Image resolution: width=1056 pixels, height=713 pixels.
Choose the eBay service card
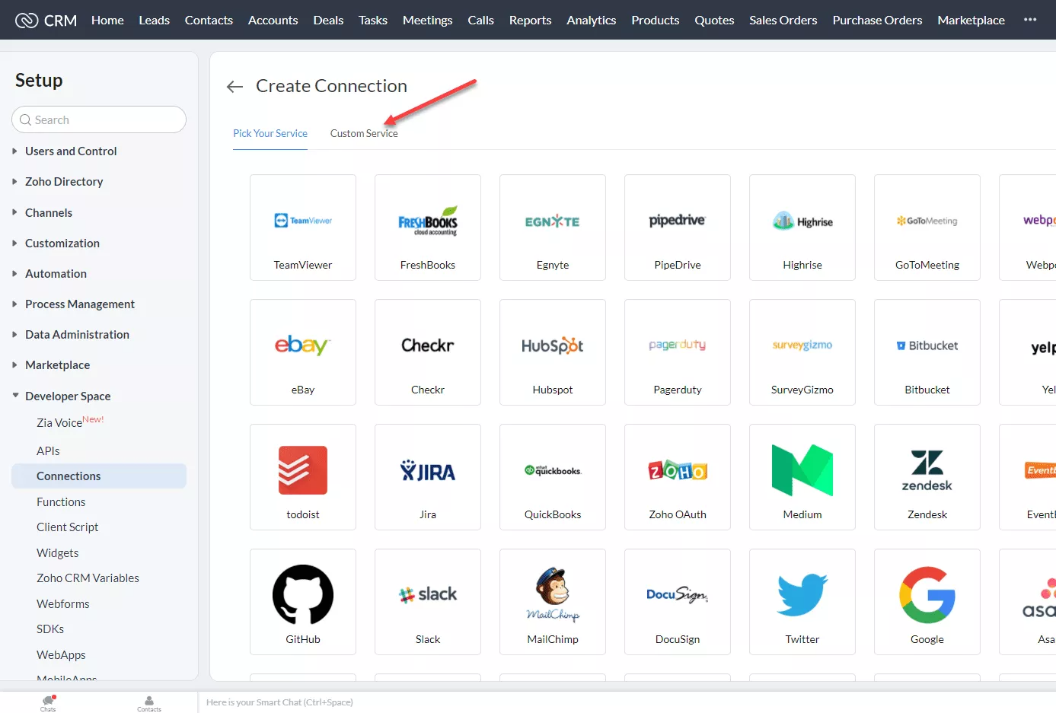(303, 352)
